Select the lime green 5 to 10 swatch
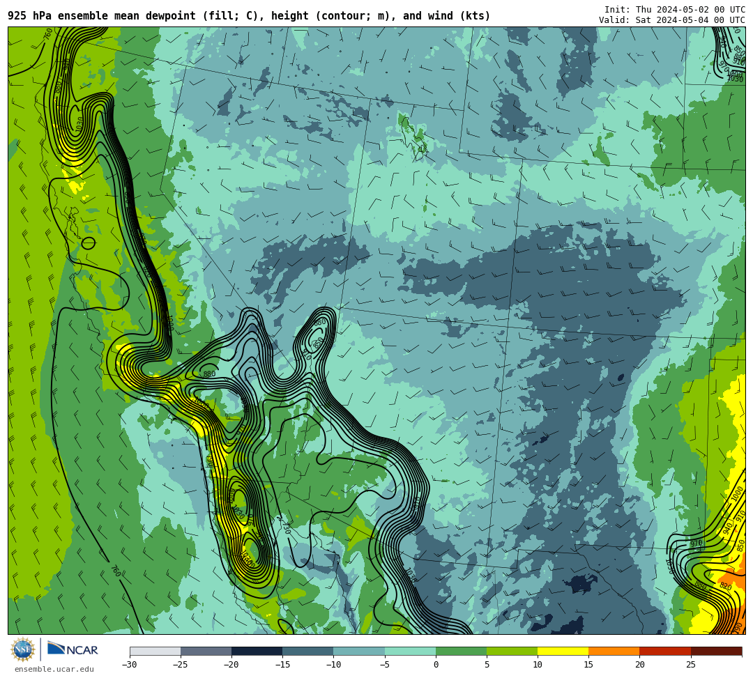Screen dimensions: 753x678 pos(512,651)
